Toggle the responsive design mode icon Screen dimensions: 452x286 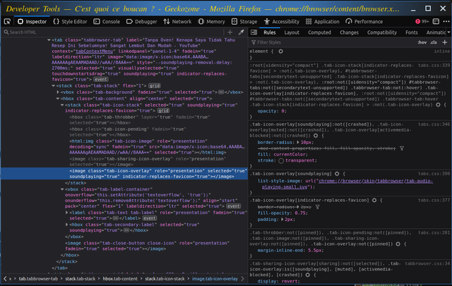[x=436, y=22]
